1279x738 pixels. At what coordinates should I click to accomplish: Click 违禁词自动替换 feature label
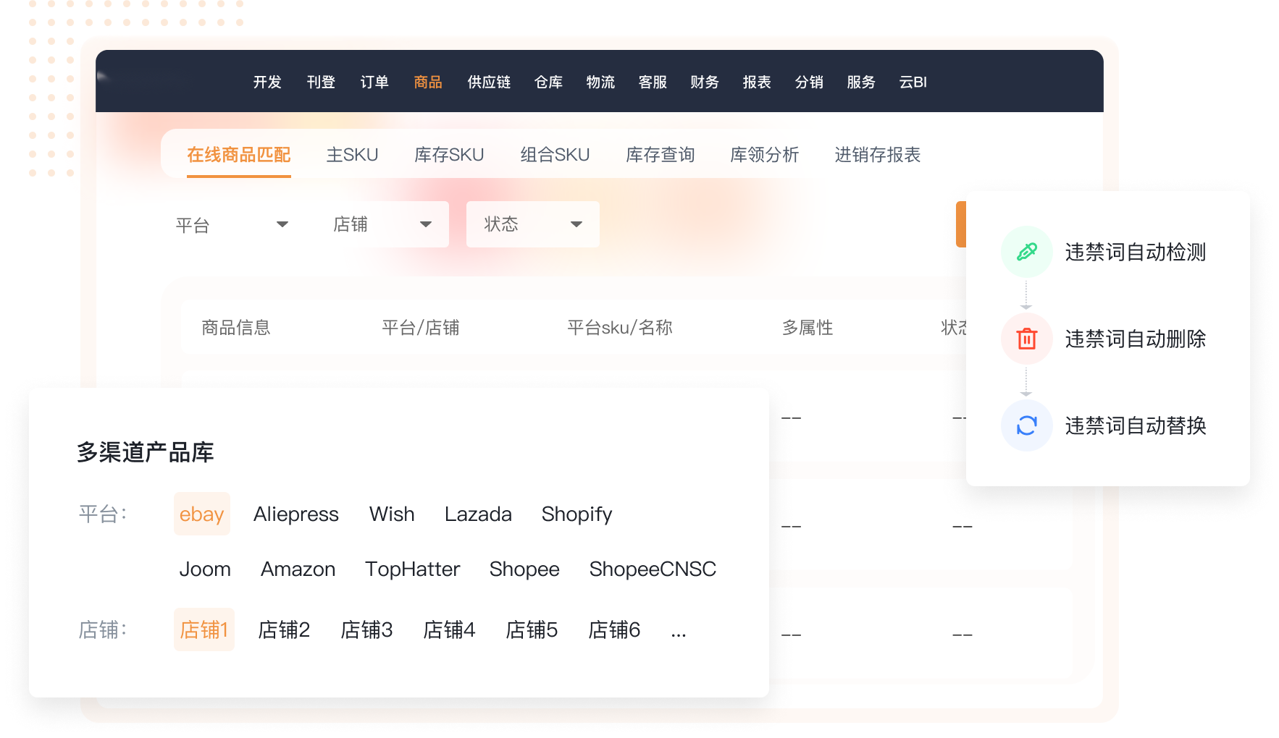[1135, 425]
